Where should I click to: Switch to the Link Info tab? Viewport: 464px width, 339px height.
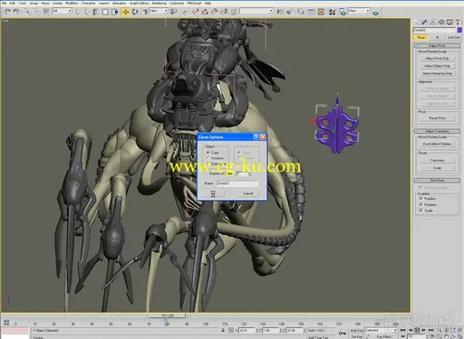453,37
